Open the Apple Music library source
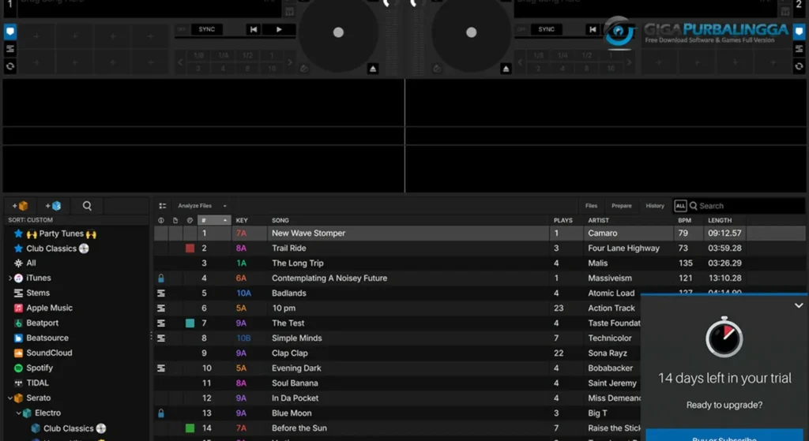The image size is (809, 441). (x=43, y=308)
